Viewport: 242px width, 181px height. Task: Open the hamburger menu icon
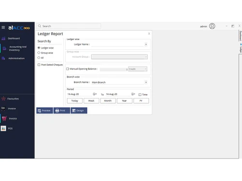tap(3, 28)
